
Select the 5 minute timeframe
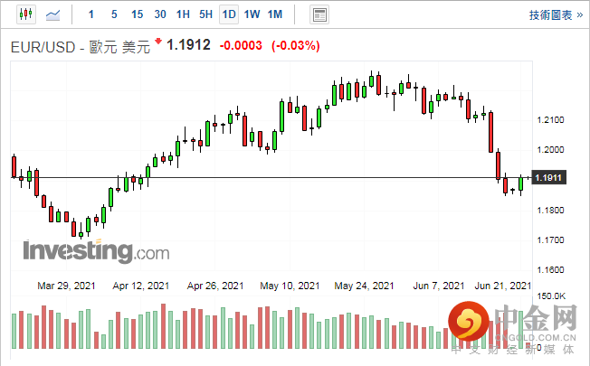pos(114,14)
